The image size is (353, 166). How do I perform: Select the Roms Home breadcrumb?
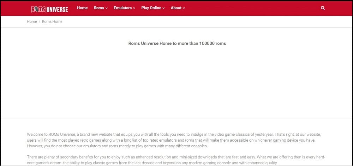tap(52, 21)
